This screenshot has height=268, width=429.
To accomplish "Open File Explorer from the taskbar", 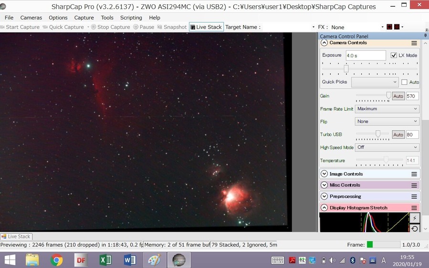I will click(x=32, y=260).
